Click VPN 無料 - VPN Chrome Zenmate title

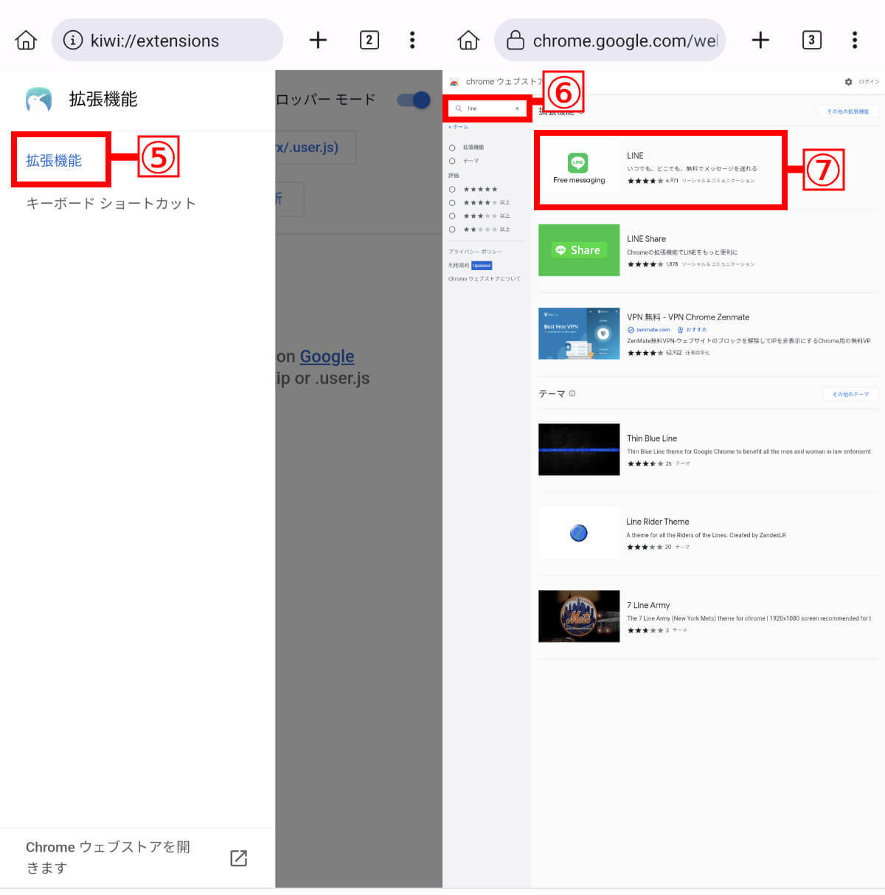688,317
